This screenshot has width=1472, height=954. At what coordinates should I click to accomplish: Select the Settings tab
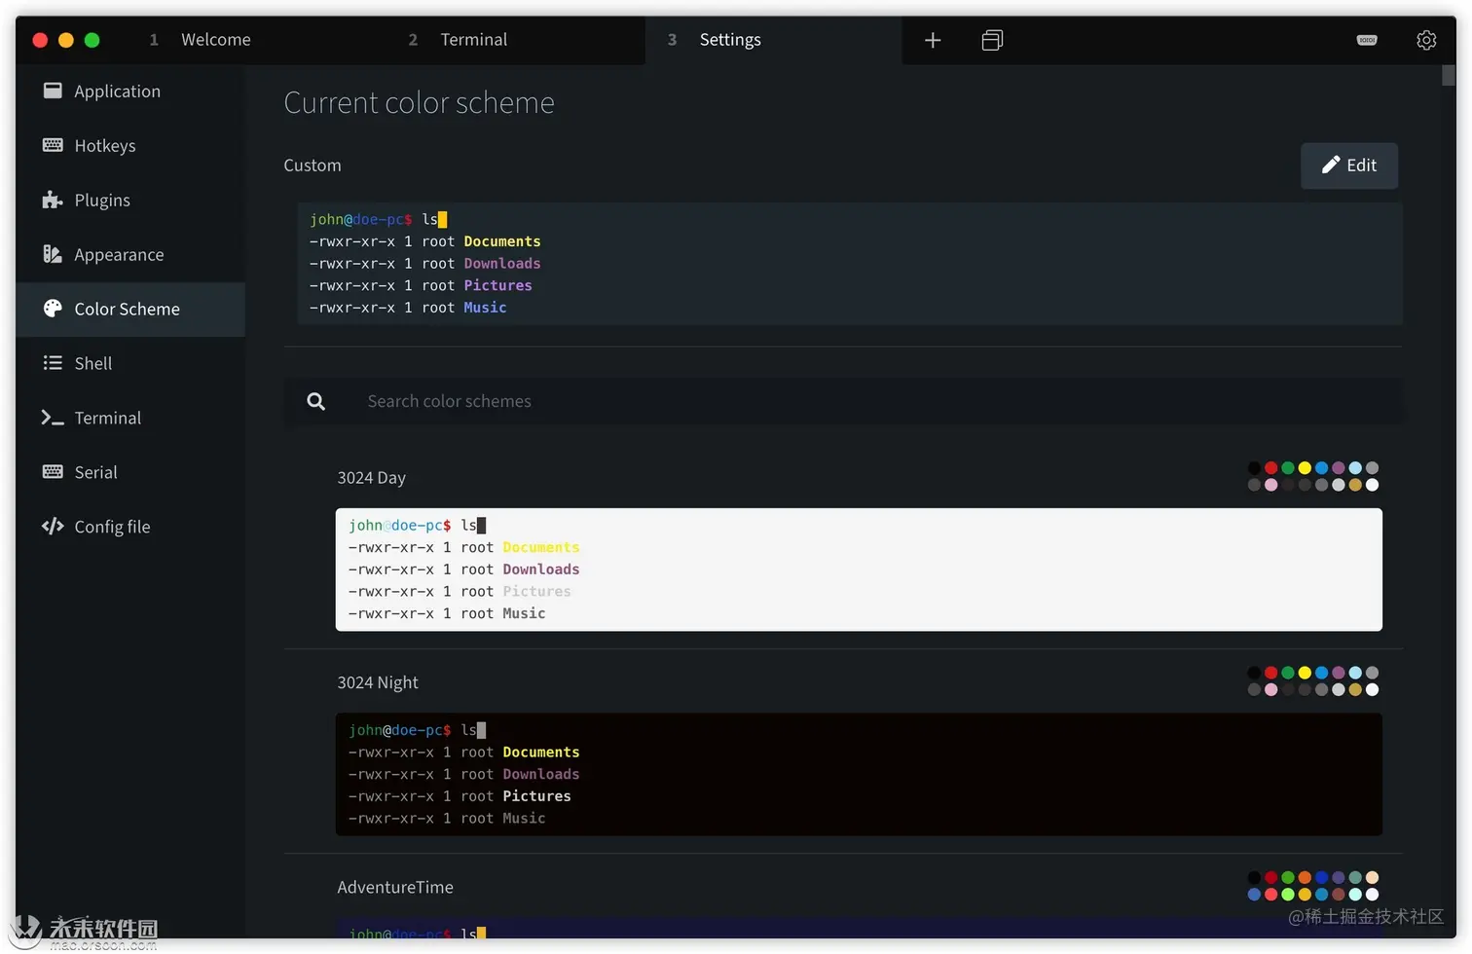click(x=773, y=40)
